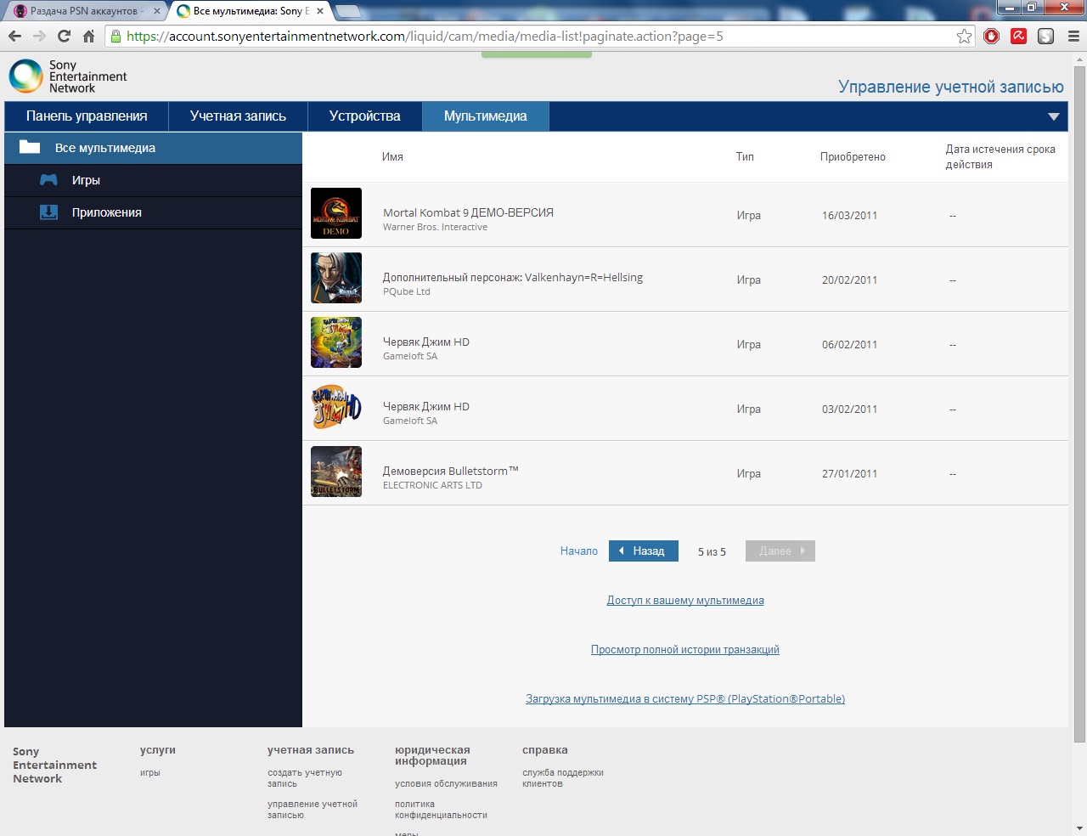Open the Valkenhayn R Hellsing character thumbnail
The width and height of the screenshot is (1087, 836).
(x=336, y=278)
